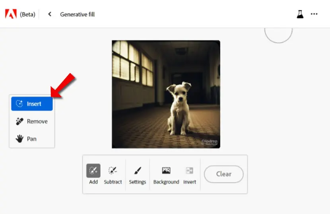Click the (Beta) label
Viewport: 330px width, 214px height.
(27, 14)
